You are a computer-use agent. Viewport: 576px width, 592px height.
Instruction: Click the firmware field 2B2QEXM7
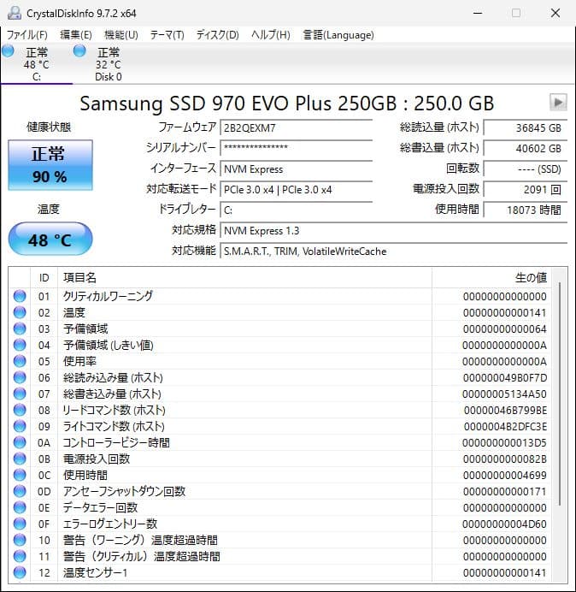click(296, 127)
